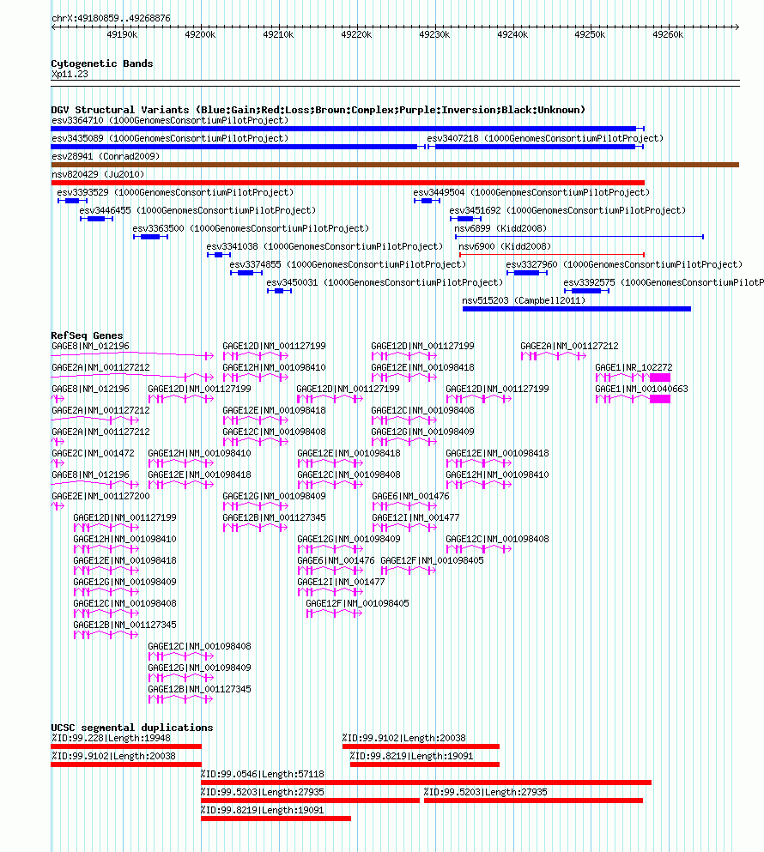Click the %ID:99.228|Length:19948 duplication label

point(112,738)
